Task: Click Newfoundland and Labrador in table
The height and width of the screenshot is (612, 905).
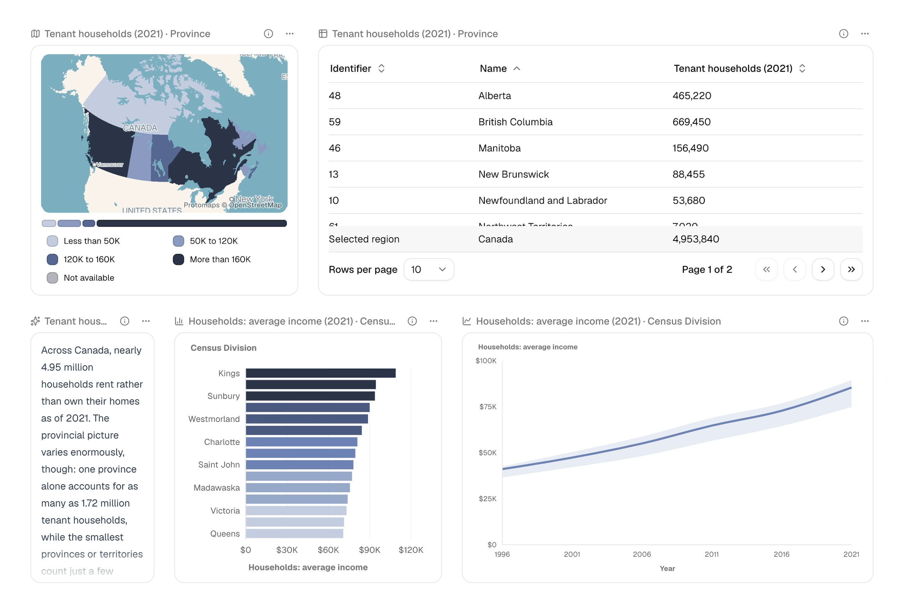Action: 543,200
